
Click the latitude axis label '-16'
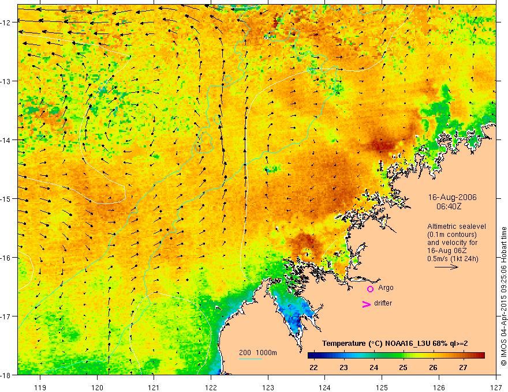coord(6,258)
